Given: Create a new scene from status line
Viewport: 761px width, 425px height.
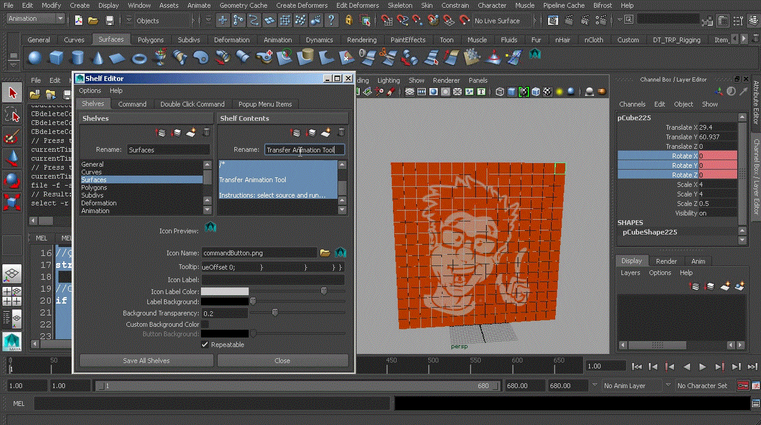Looking at the screenshot, I should 79,20.
